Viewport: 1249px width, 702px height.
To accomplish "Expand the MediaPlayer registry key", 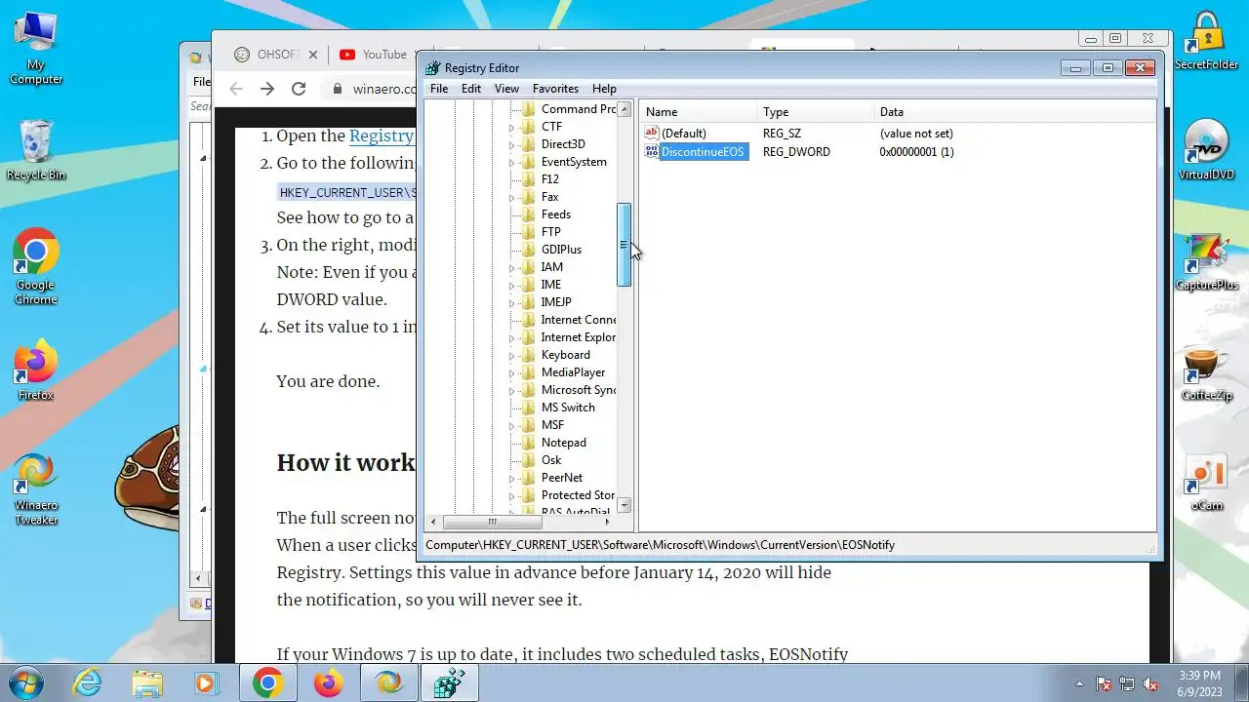I will pyautogui.click(x=511, y=372).
